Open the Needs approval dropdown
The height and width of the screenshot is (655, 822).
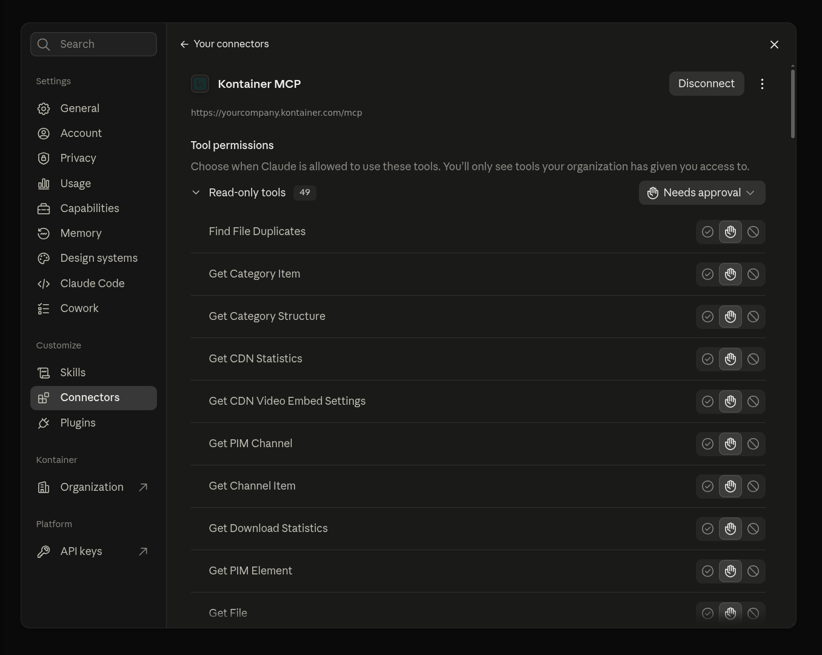pyautogui.click(x=702, y=193)
